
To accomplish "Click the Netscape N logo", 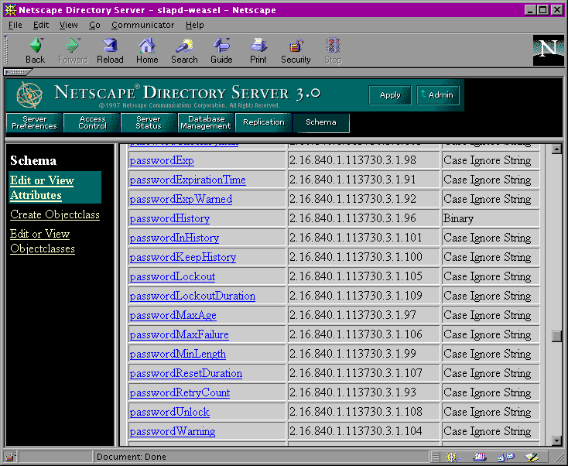I will [548, 50].
